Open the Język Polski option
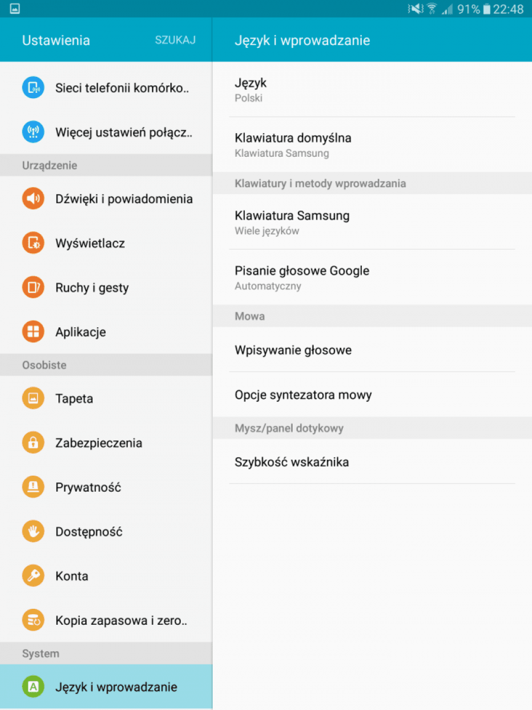Screen dimensions: 532x710 pyautogui.click(x=372, y=89)
